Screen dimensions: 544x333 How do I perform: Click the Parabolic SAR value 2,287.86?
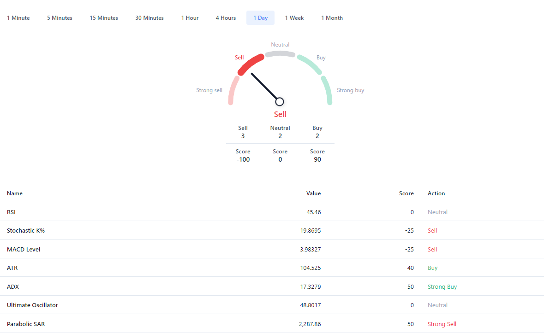pyautogui.click(x=310, y=324)
